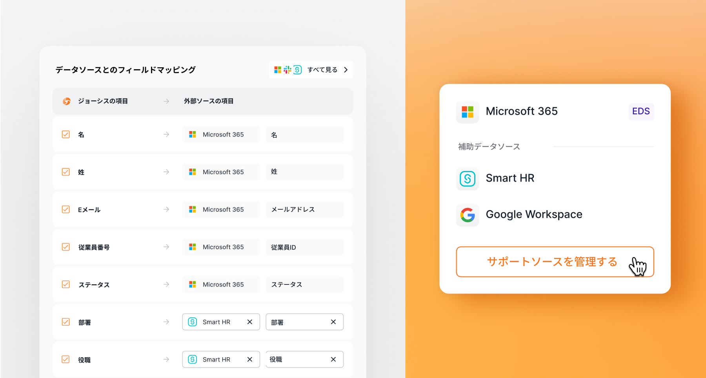Click the すべて見る link
The image size is (706, 378).
(322, 70)
